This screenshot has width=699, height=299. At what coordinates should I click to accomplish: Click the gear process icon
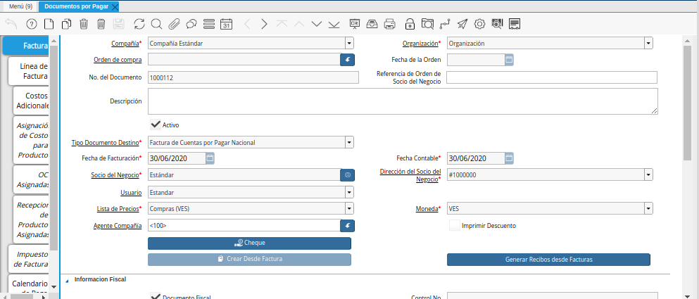click(479, 24)
